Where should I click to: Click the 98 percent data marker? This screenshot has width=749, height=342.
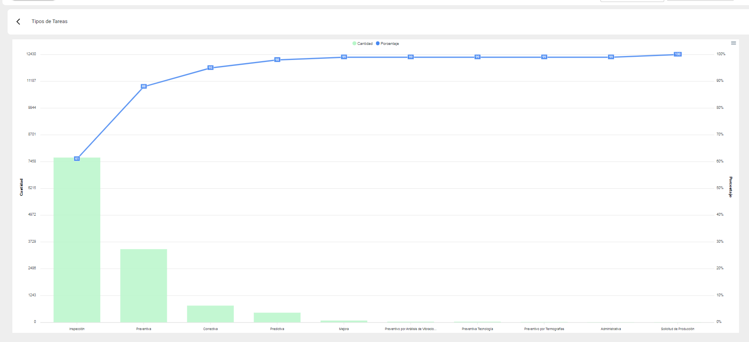(x=277, y=60)
